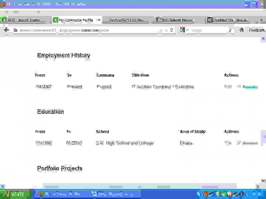Reload the page with the refresh icon
Image resolution: width=266 pixels, height=199 pixels.
coord(172,30)
